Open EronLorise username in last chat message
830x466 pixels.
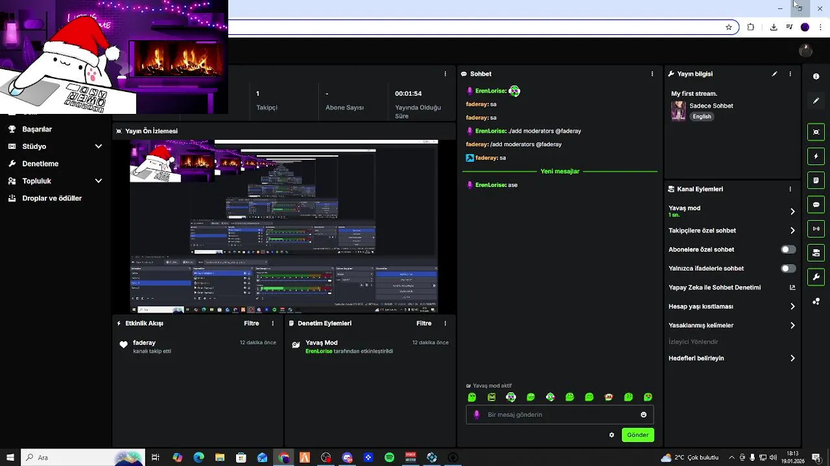pyautogui.click(x=490, y=185)
